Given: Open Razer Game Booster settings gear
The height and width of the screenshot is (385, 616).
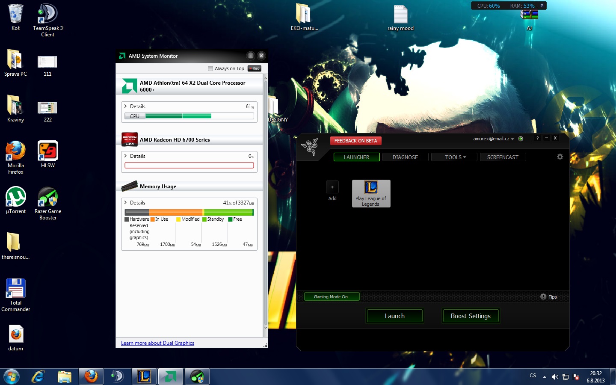Looking at the screenshot, I should 560,157.
